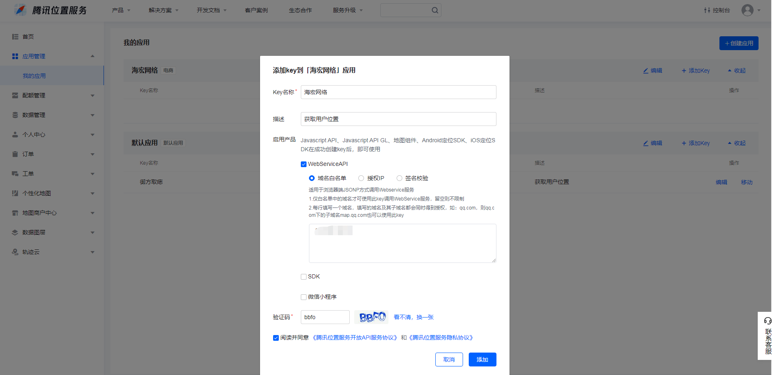772x375 pixels.
Task: Click 编辑 link in the key row
Action: pyautogui.click(x=721, y=182)
